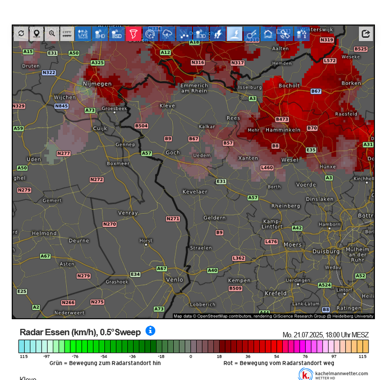Click the Kevelaer label on map
The width and height of the screenshot is (384, 380).
195,191
